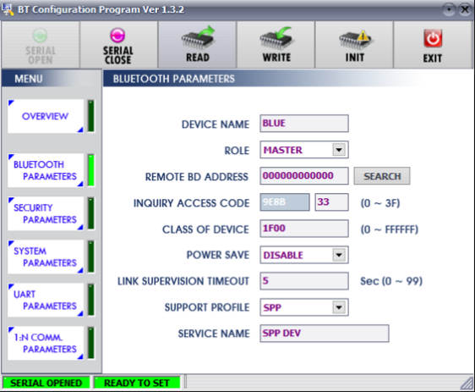Click the WRITE chip toolbar button
The image size is (475, 392).
(276, 45)
